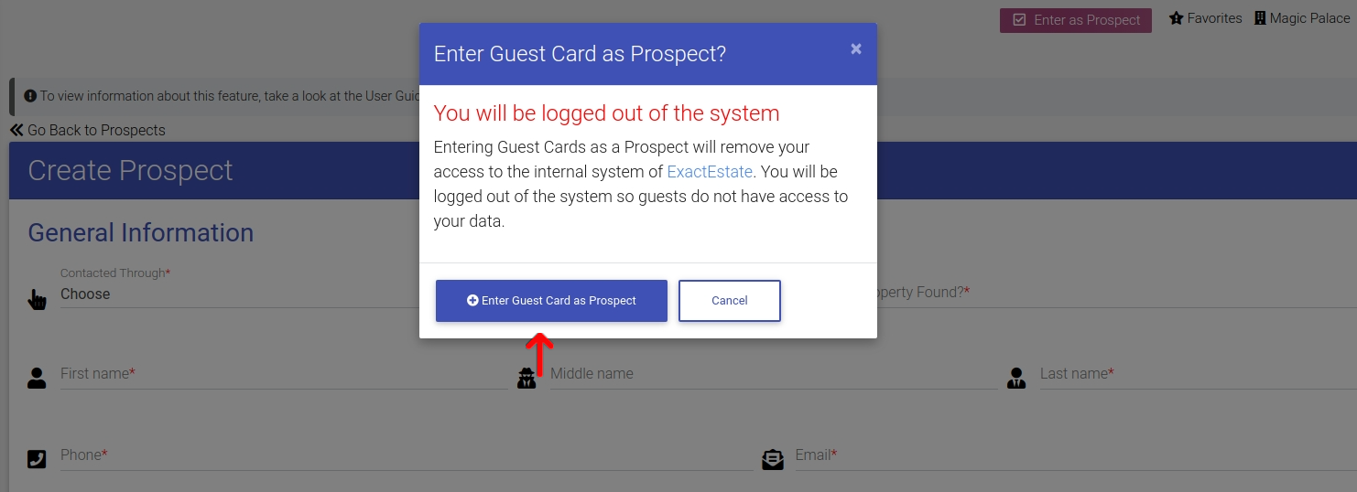Image resolution: width=1357 pixels, height=492 pixels.
Task: Close the Enter Guest Card dialog
Action: tap(856, 48)
